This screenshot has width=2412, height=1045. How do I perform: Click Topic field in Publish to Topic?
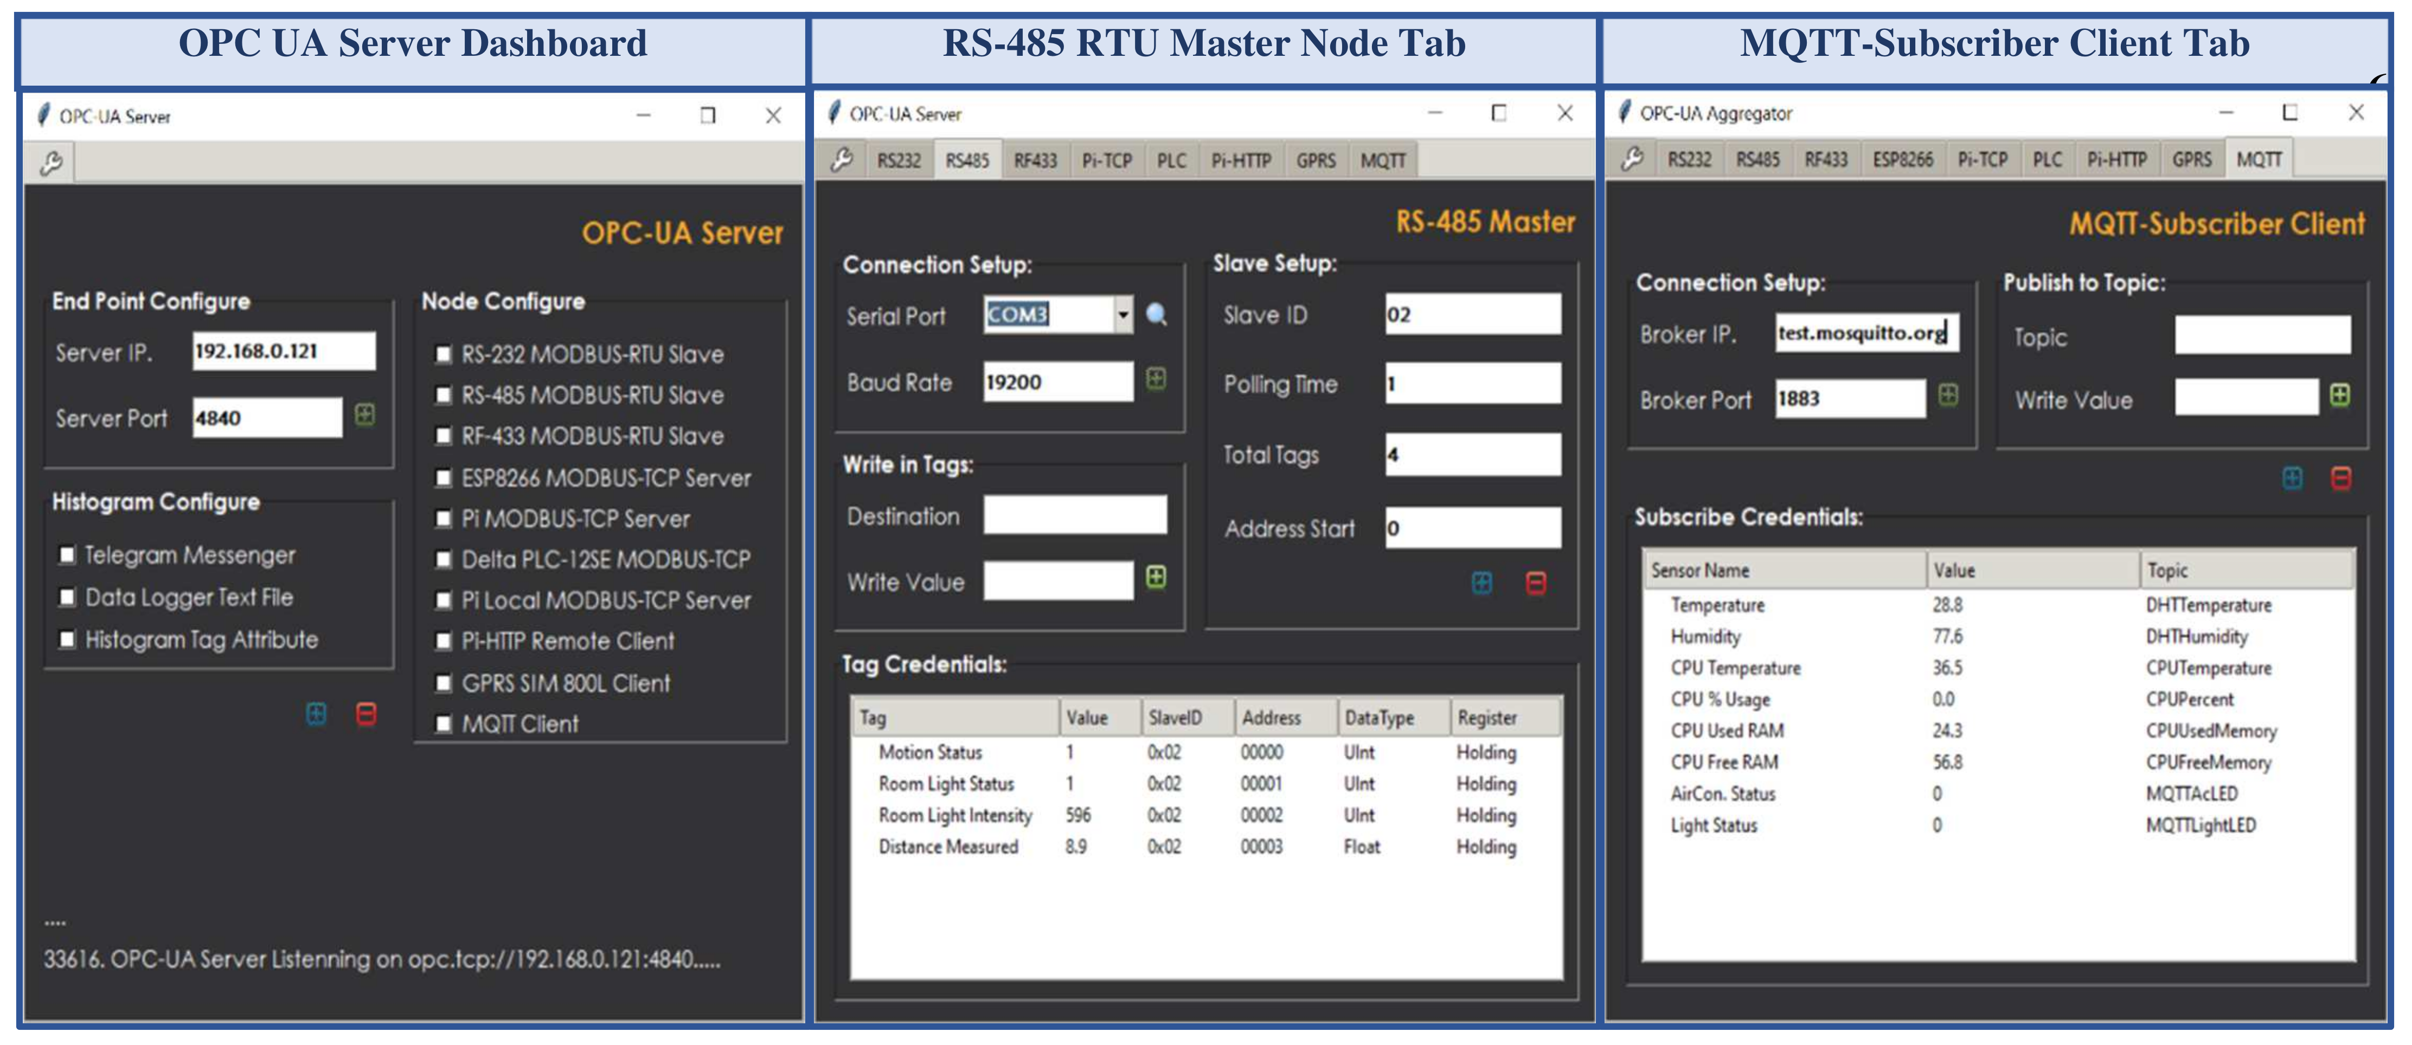pos(2262,335)
